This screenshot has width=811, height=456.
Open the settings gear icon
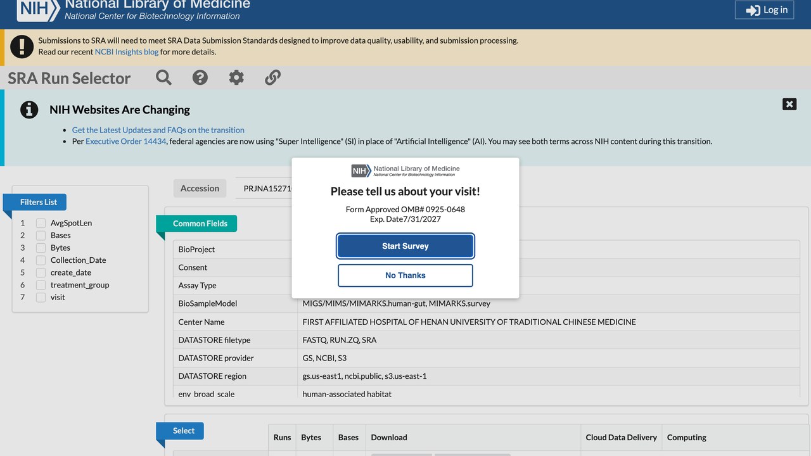coord(236,77)
